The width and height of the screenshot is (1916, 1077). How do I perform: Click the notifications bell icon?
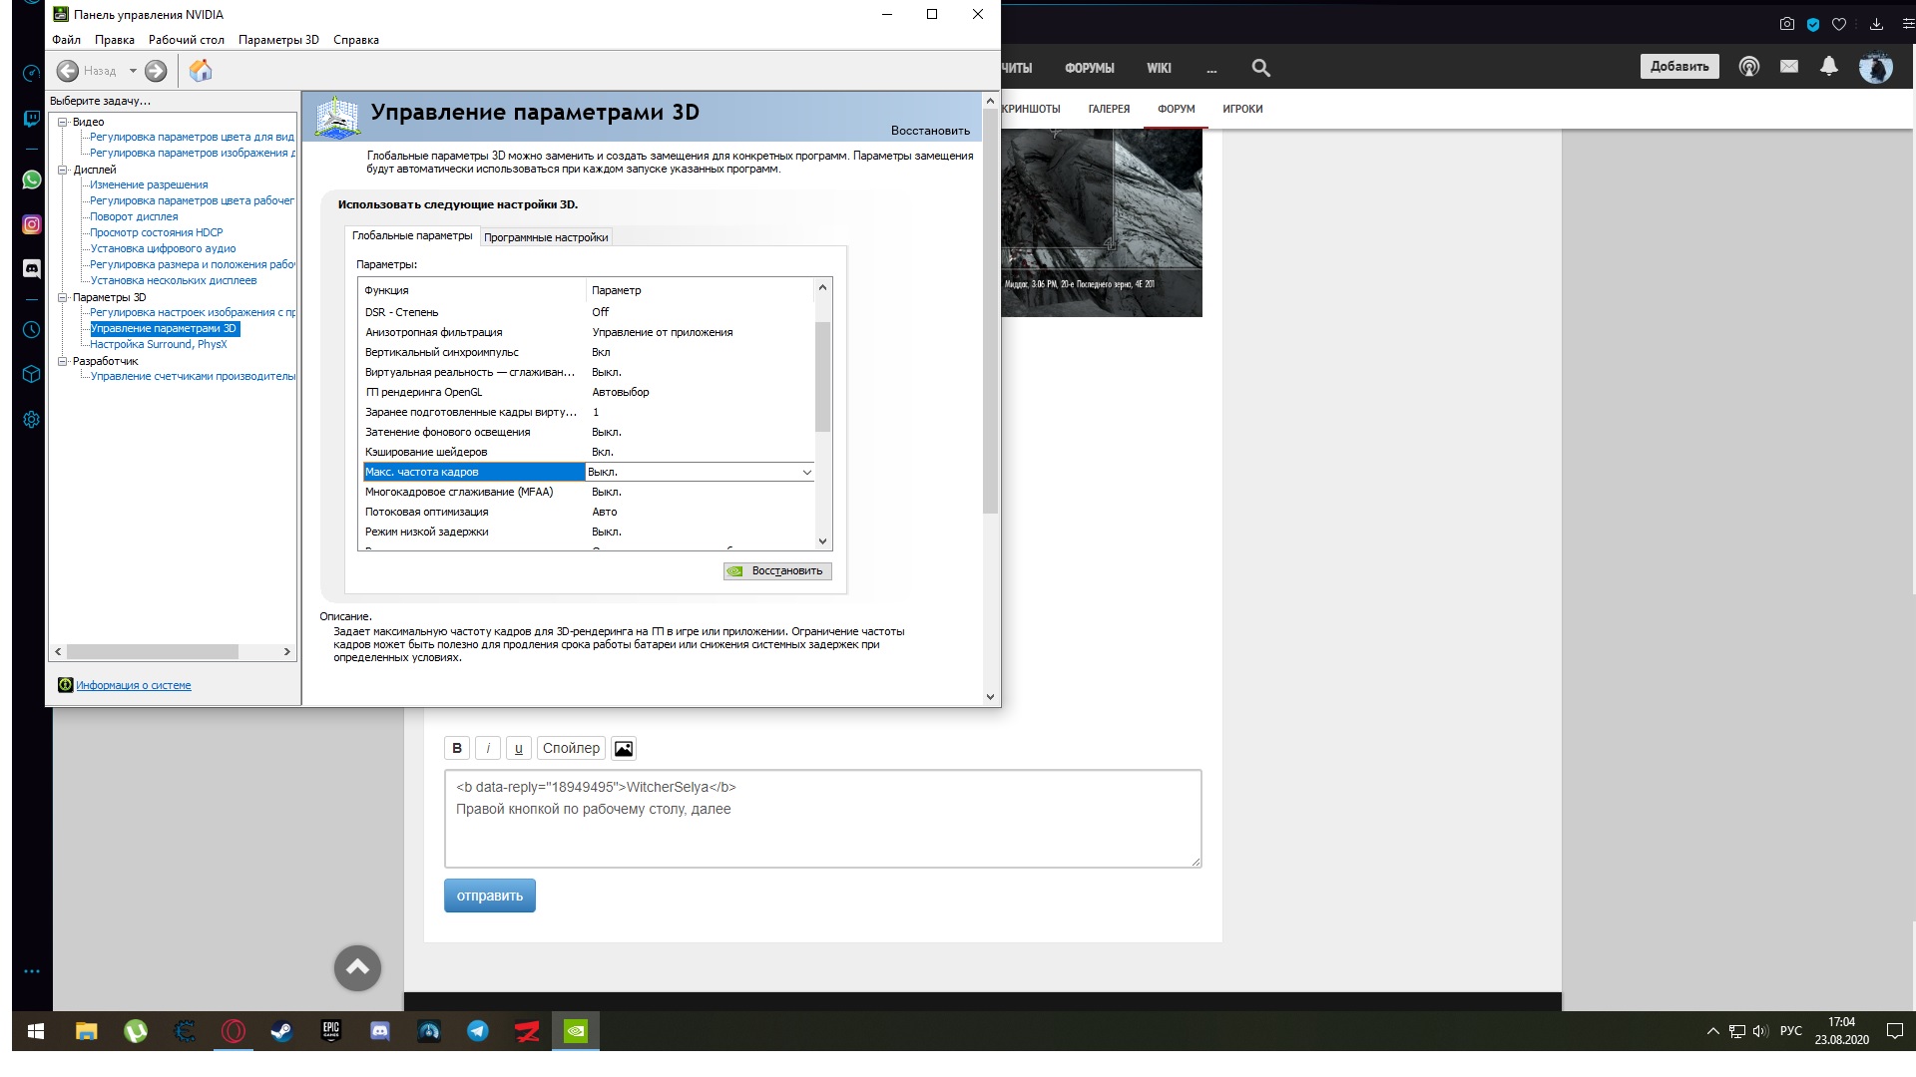click(1828, 67)
